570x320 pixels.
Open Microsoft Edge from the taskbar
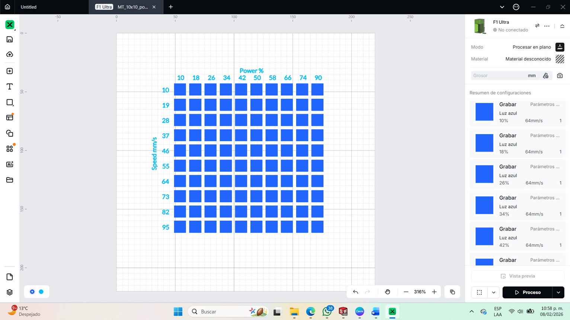point(311,311)
